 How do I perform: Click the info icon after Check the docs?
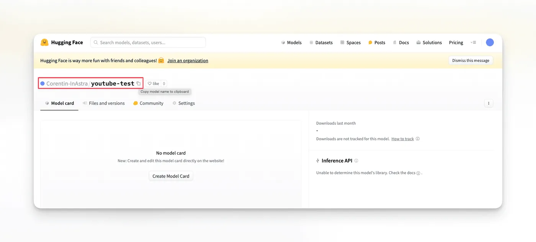coord(418,173)
